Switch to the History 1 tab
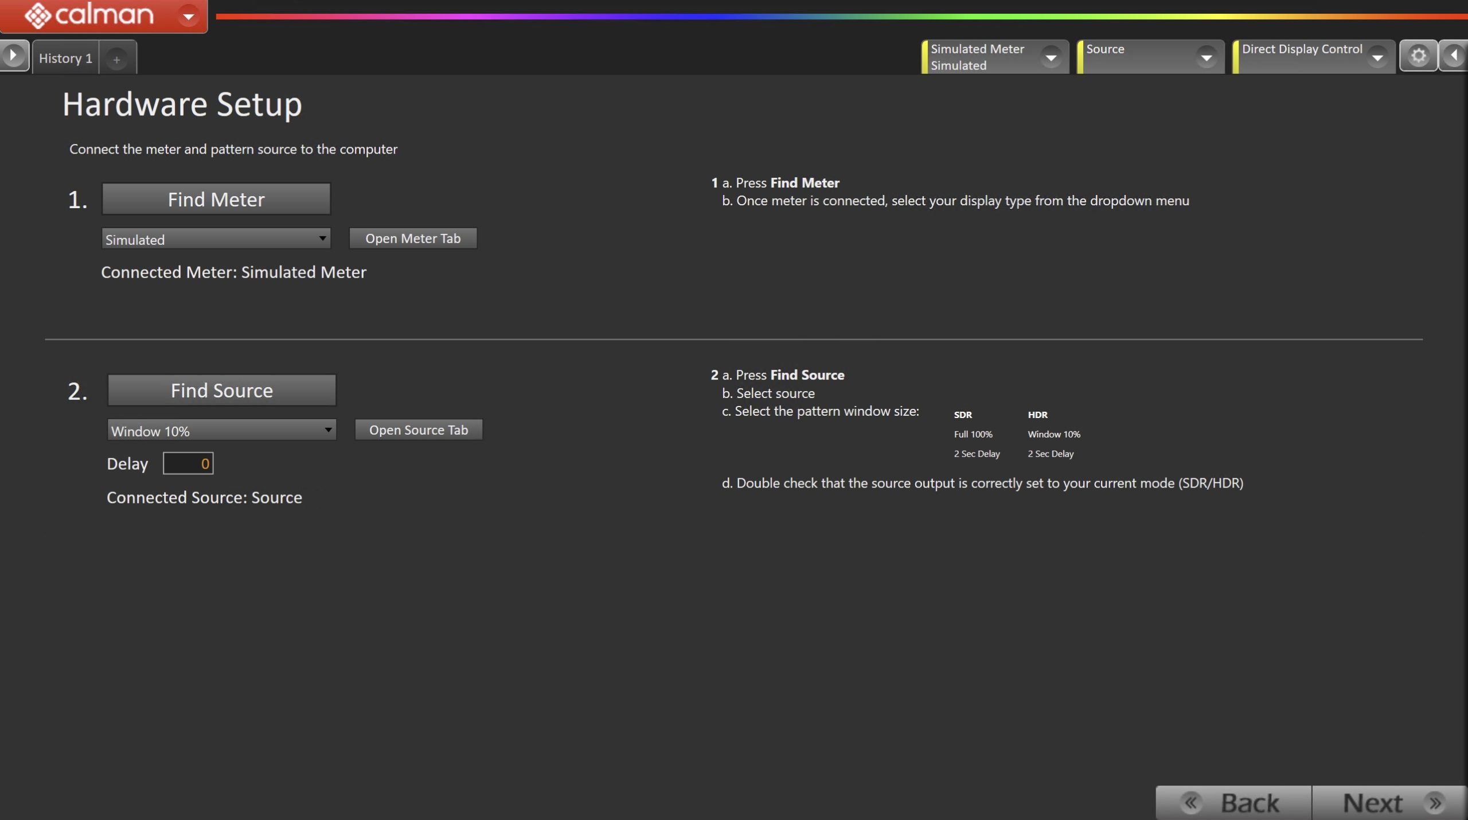This screenshot has width=1468, height=820. click(x=65, y=58)
